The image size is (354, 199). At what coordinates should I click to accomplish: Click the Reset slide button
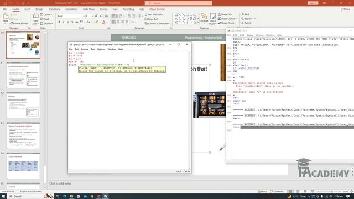click(x=45, y=19)
